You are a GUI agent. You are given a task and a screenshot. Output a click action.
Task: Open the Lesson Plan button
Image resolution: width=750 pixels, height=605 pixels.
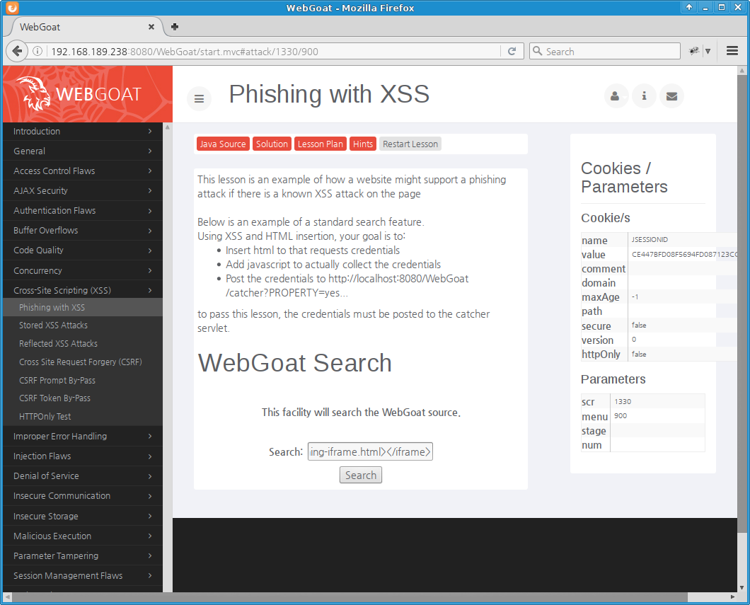tap(321, 144)
